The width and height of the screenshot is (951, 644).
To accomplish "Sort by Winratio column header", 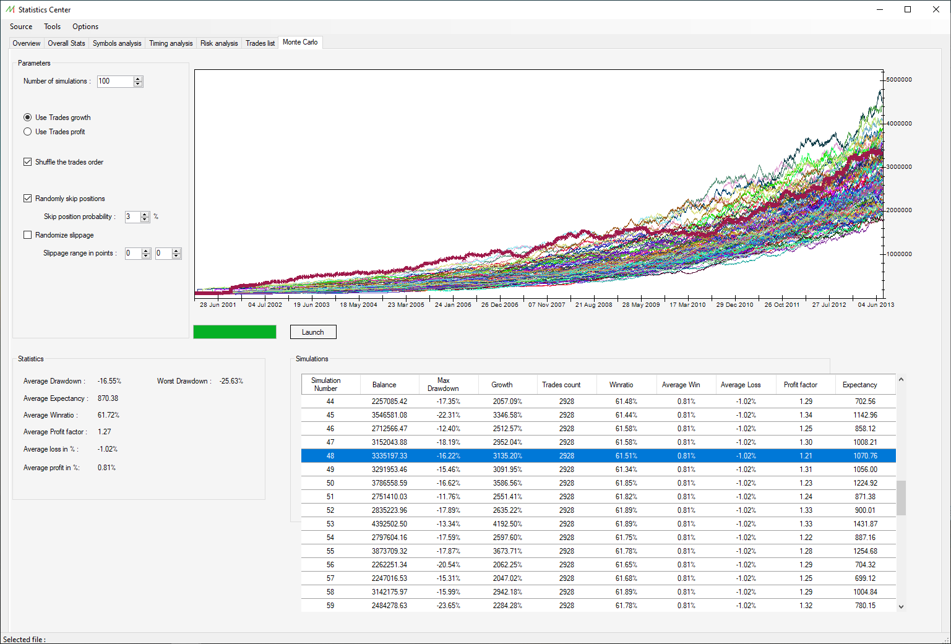I will pos(626,384).
